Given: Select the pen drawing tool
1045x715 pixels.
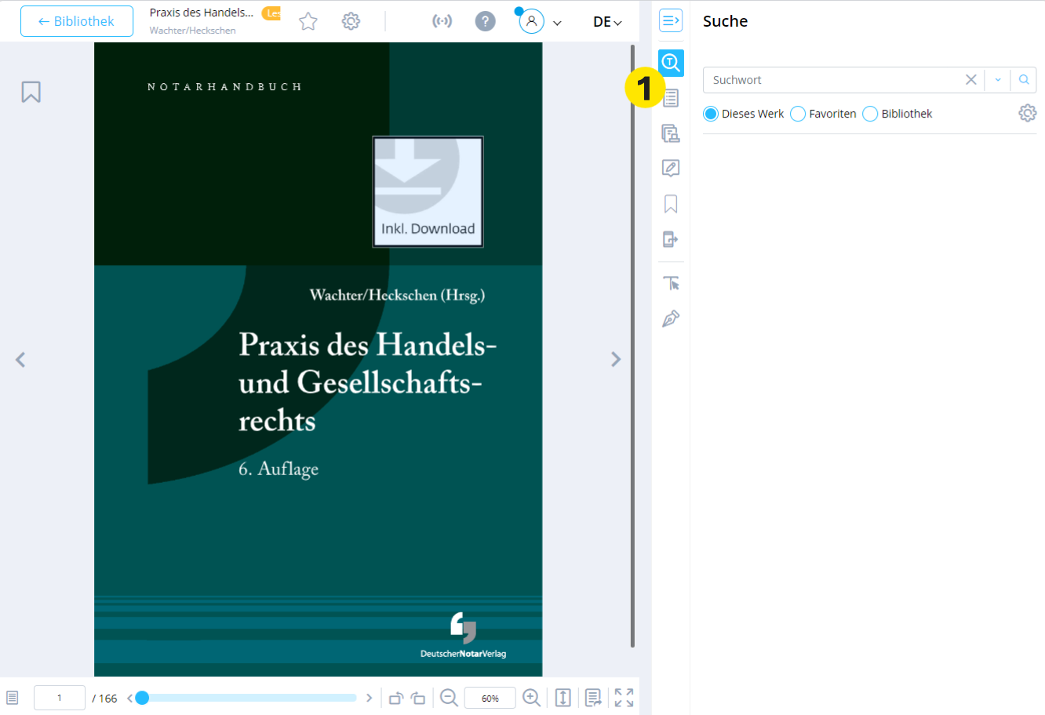Looking at the screenshot, I should [x=671, y=318].
